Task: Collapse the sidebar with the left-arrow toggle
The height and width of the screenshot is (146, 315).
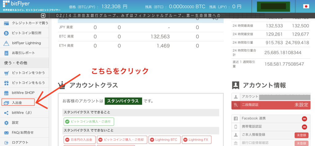Action: point(43,16)
